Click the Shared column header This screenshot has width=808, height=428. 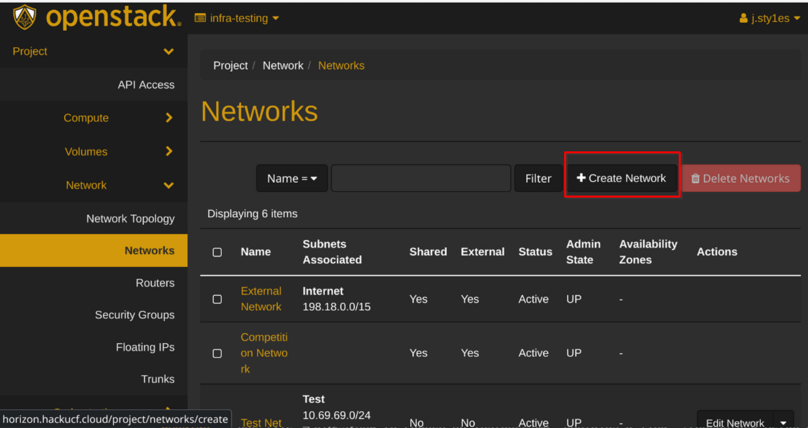click(428, 252)
